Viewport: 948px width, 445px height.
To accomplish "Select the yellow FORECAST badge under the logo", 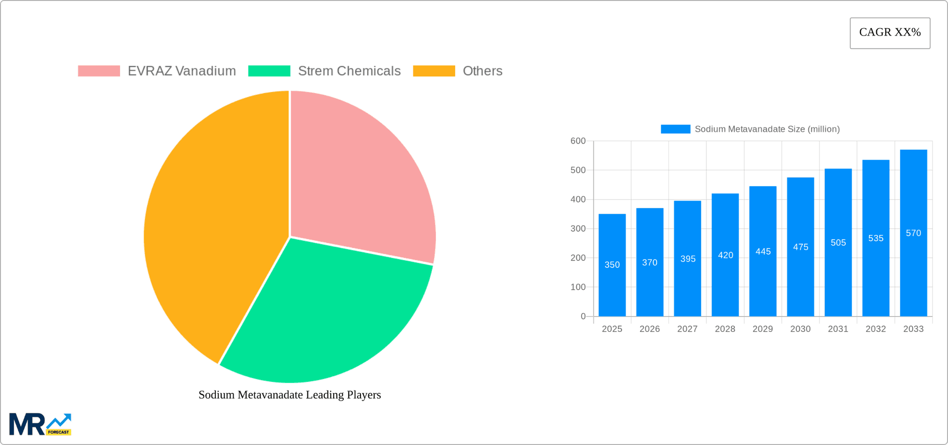I will coord(59,432).
